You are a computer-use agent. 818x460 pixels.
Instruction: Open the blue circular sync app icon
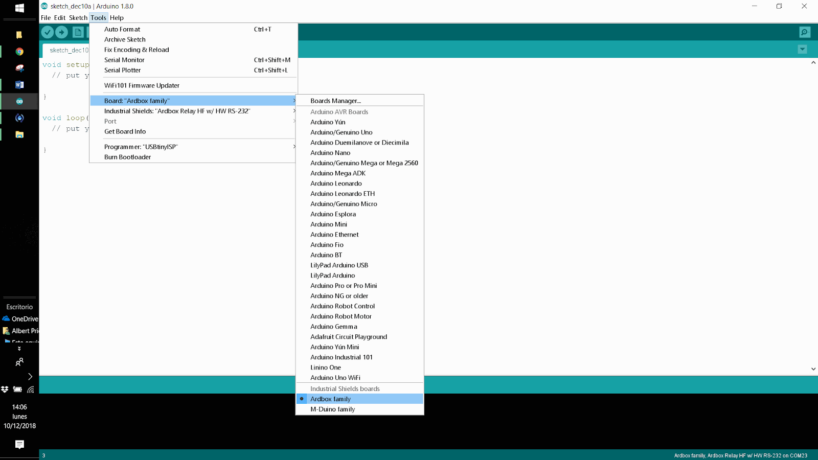pos(19,118)
